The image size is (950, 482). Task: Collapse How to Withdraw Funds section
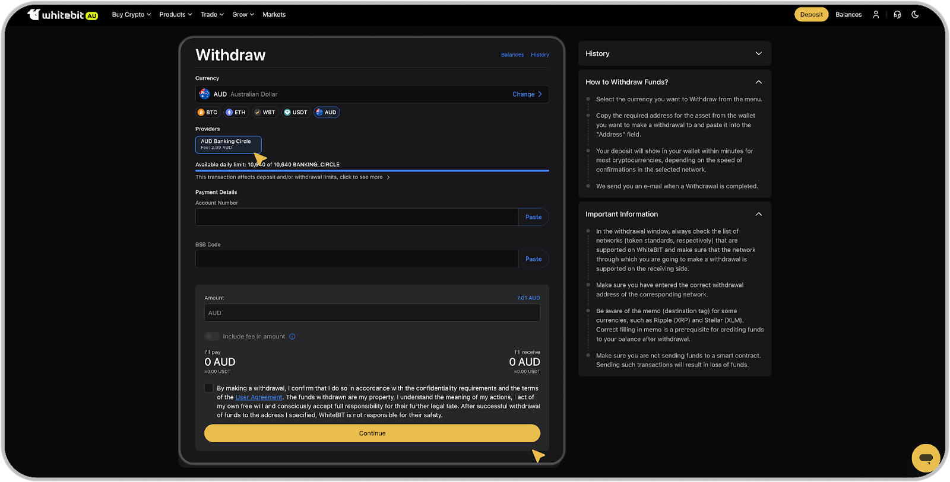coord(758,82)
